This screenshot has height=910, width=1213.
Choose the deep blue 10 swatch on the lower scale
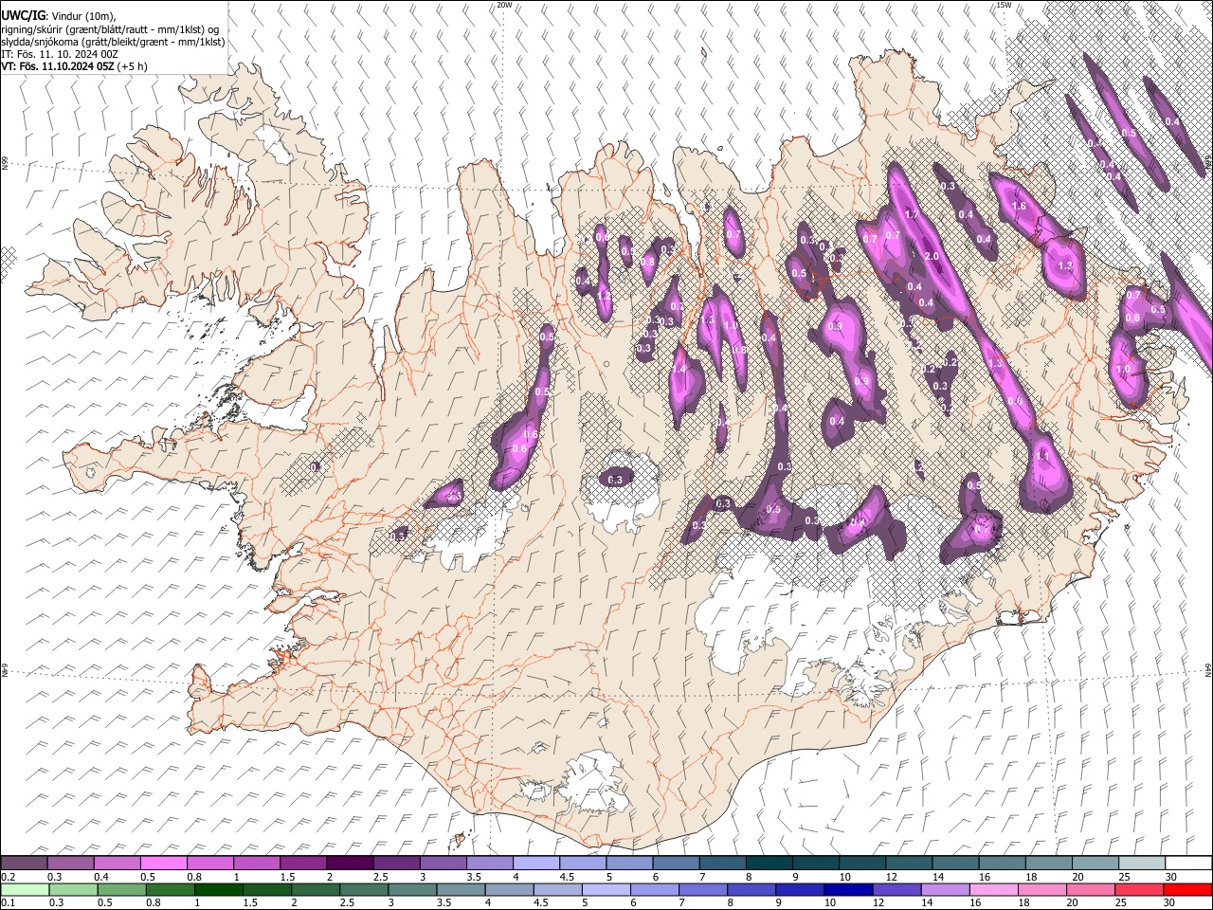coord(846,889)
